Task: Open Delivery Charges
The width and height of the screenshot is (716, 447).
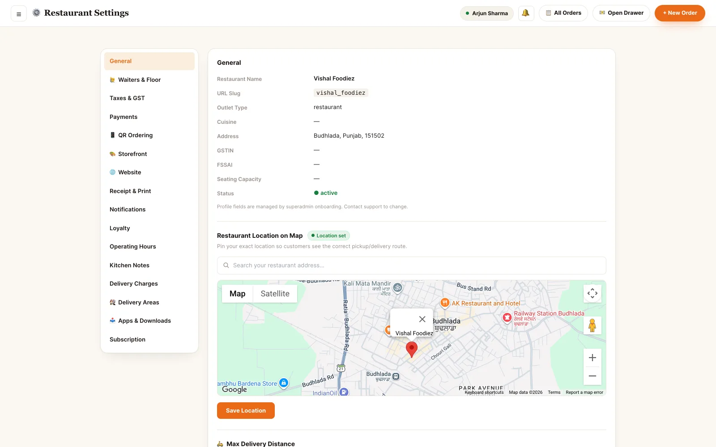Action: (149, 284)
